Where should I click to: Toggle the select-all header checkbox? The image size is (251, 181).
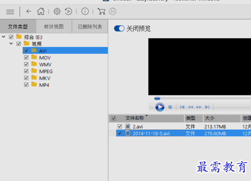point(114,118)
